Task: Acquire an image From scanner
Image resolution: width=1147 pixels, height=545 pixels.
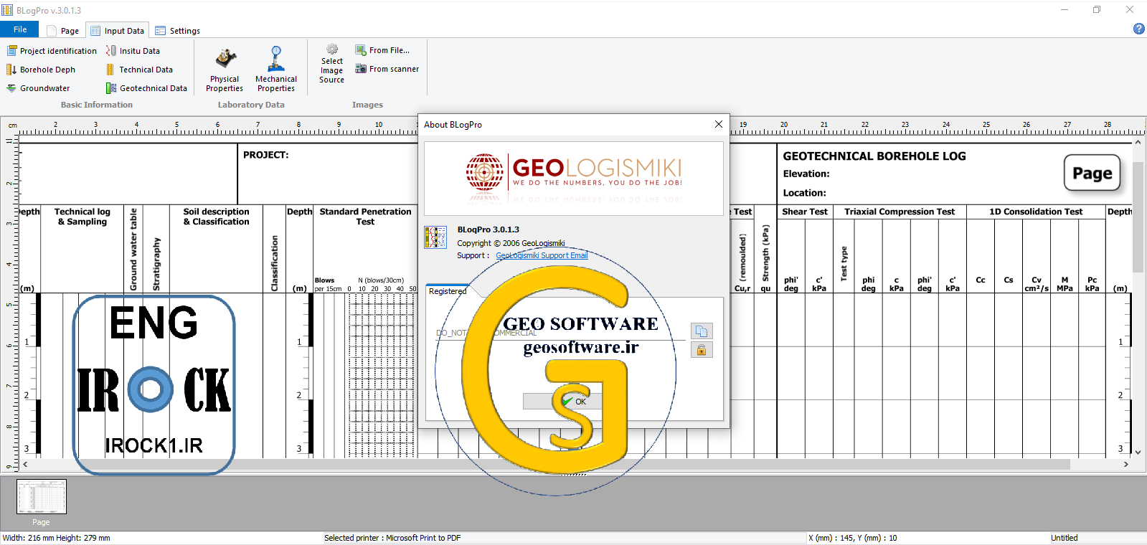Action: point(387,69)
